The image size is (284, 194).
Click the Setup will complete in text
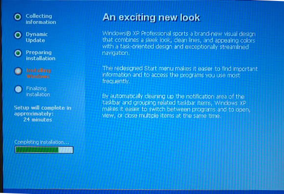tap(43, 108)
